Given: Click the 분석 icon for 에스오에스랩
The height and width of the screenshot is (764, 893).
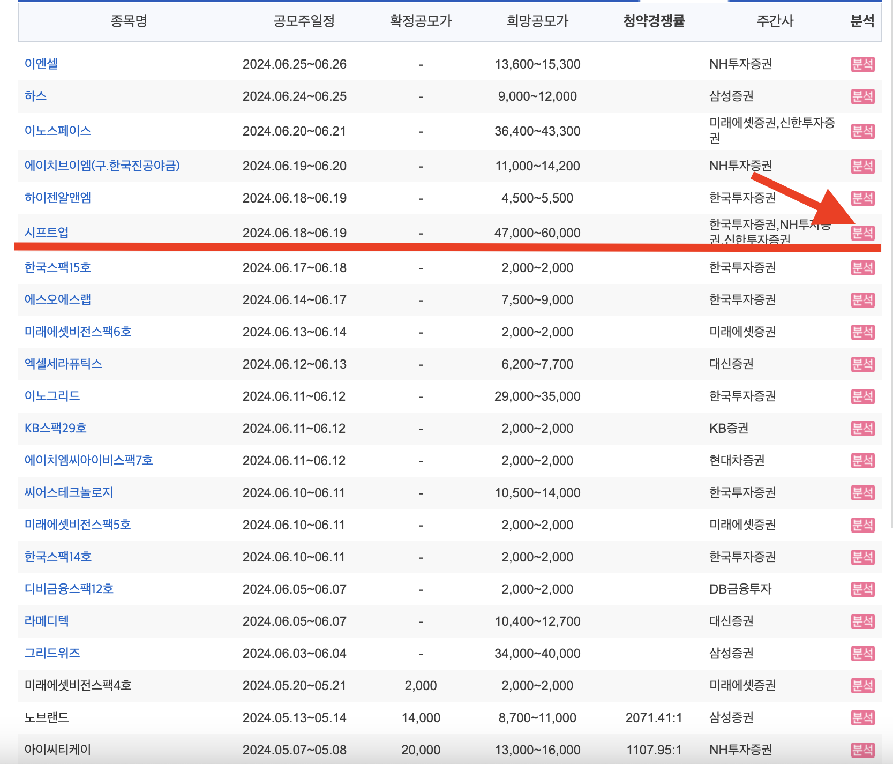Looking at the screenshot, I should (862, 300).
